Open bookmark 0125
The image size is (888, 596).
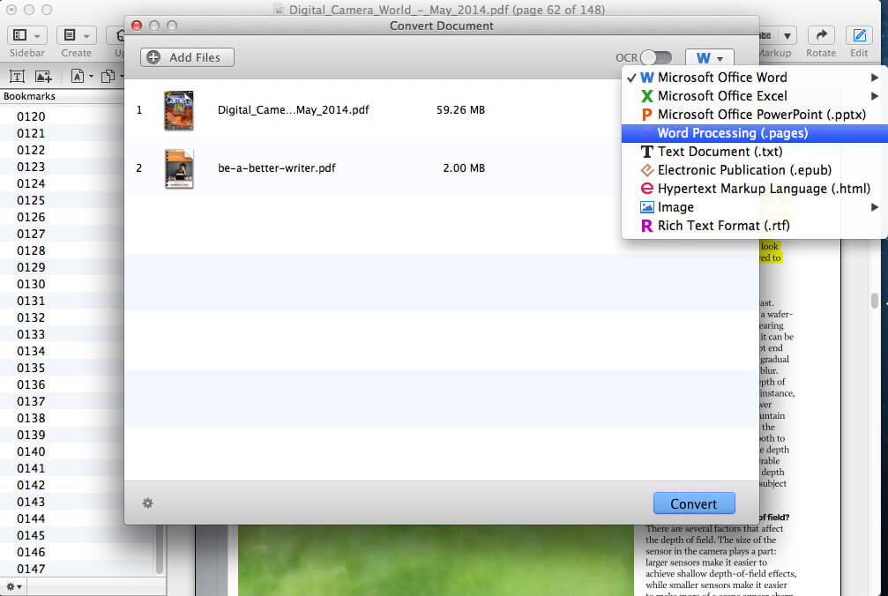click(31, 200)
